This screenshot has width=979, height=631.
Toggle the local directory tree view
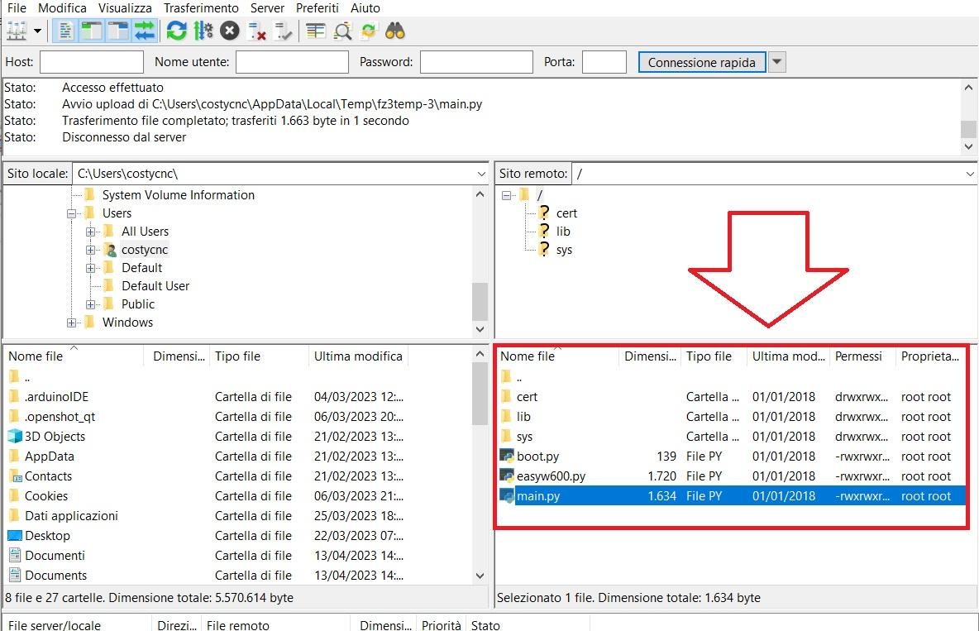pyautogui.click(x=92, y=31)
